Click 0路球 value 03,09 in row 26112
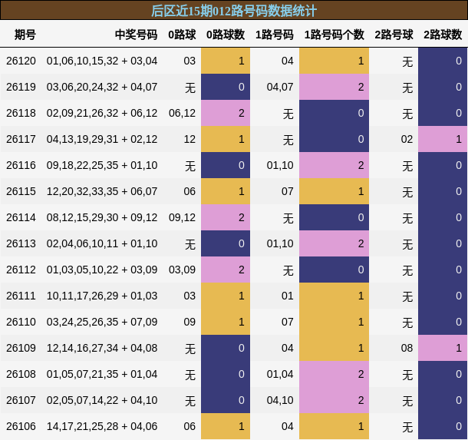Image resolution: width=468 pixels, height=440 pixels. (x=182, y=270)
